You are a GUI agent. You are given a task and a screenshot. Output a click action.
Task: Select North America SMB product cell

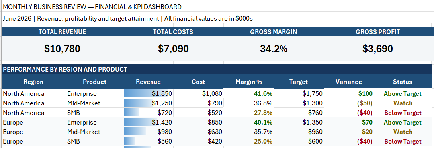pos(94,113)
